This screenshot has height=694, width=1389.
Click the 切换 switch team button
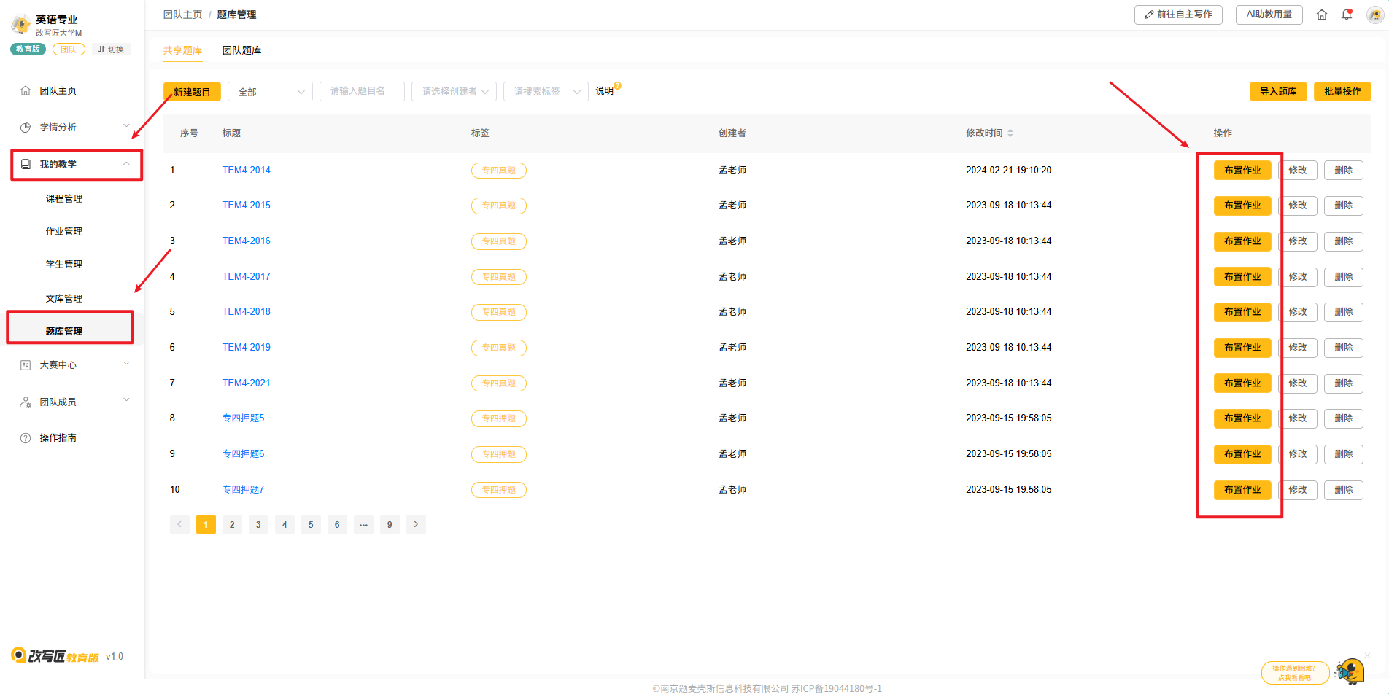[x=111, y=50]
